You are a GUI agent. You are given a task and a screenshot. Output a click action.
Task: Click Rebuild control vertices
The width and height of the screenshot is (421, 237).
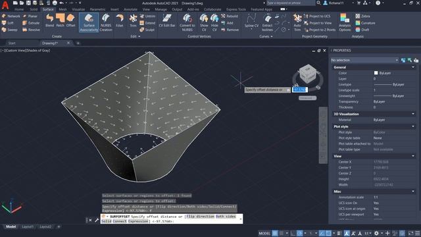pos(230,16)
